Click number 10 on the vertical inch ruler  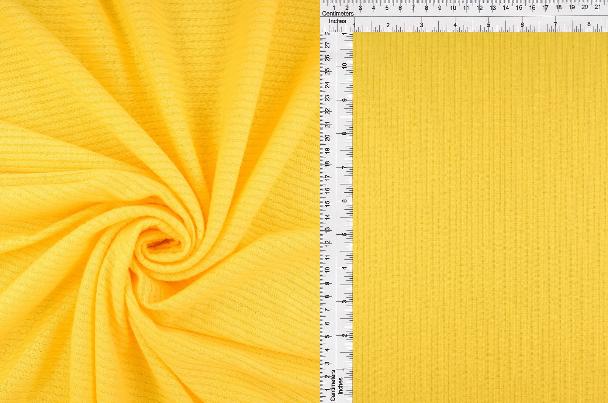pyautogui.click(x=344, y=66)
